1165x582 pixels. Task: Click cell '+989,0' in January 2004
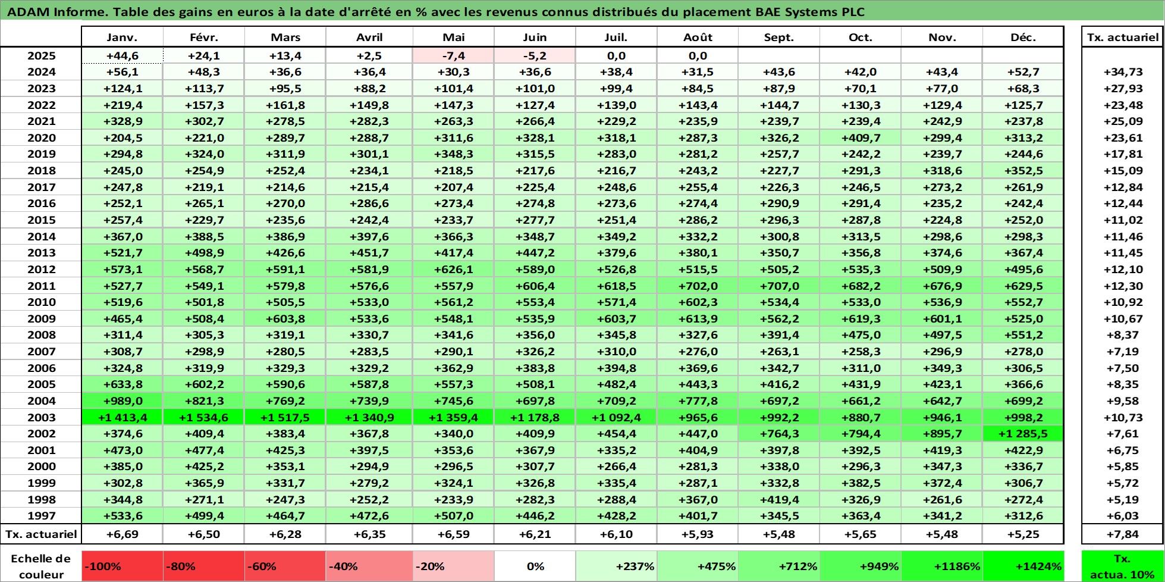coord(122,401)
